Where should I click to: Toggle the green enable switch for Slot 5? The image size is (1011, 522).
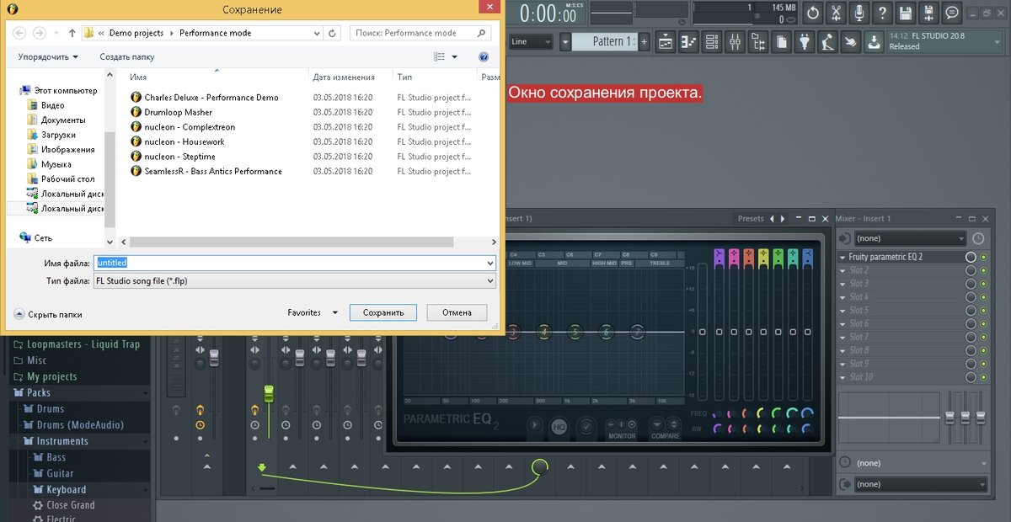point(983,311)
